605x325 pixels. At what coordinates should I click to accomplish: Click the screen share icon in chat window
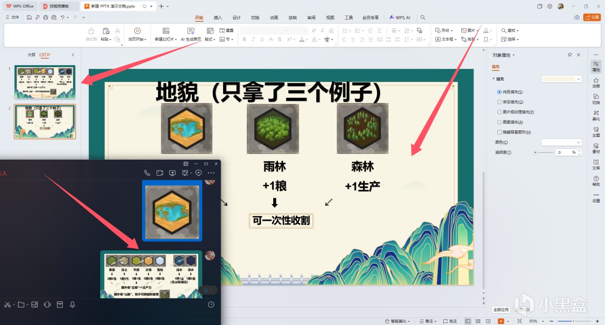point(173,173)
